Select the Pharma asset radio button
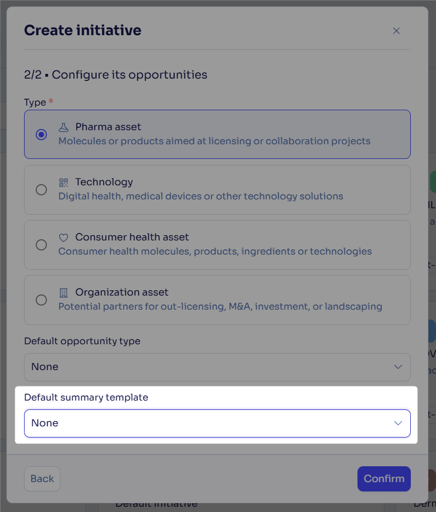436x512 pixels. 42,134
